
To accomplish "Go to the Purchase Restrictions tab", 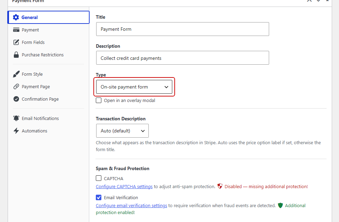I will [x=48, y=55].
